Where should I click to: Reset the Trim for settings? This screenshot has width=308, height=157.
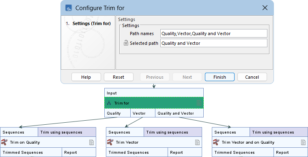[118, 77]
